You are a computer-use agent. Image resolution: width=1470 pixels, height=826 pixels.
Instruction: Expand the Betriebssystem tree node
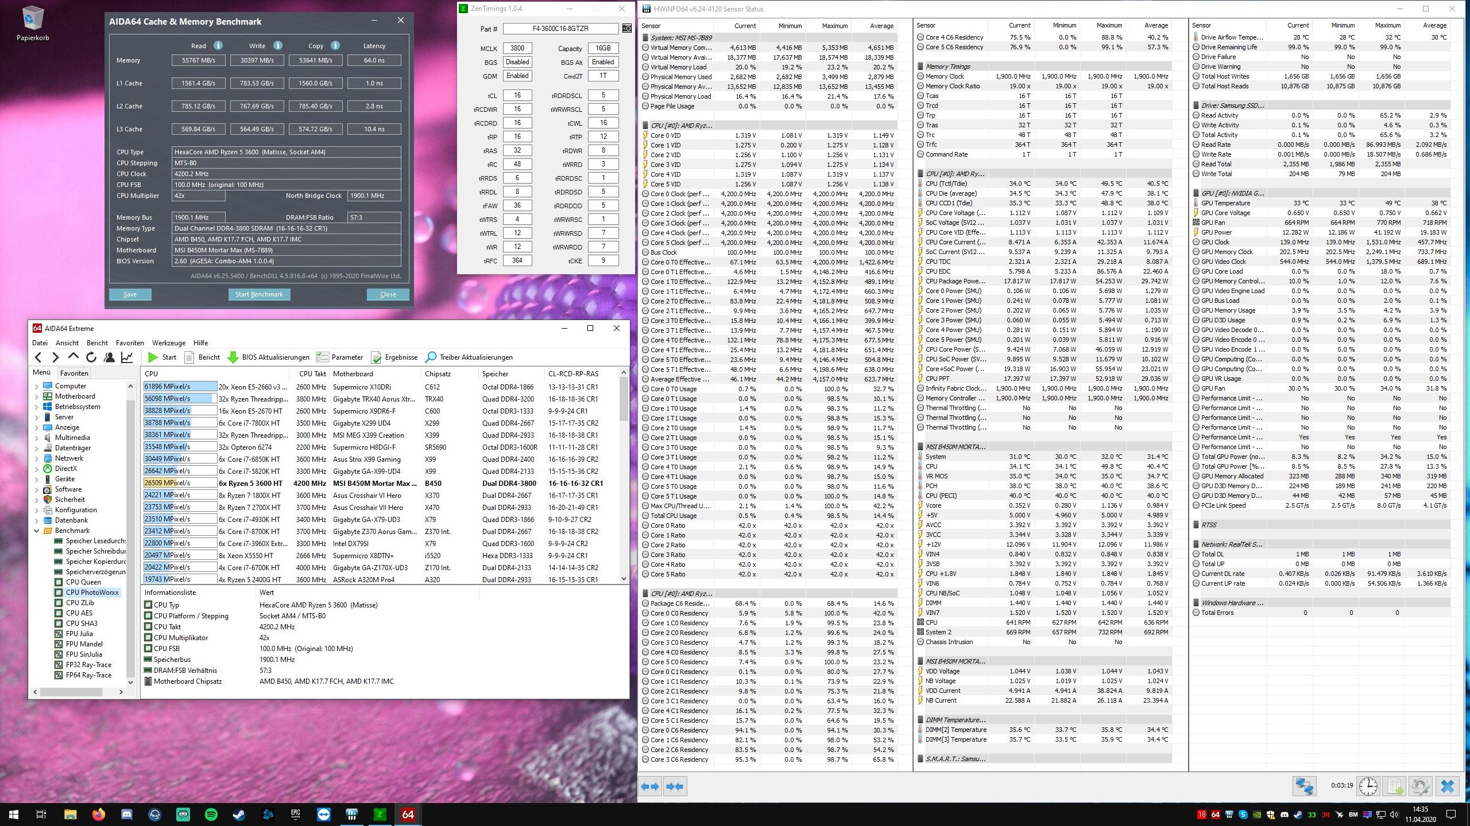[x=37, y=407]
